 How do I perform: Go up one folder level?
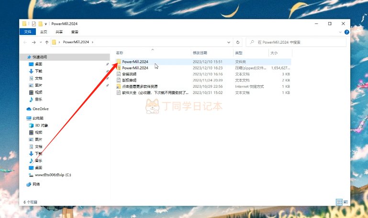[47, 42]
